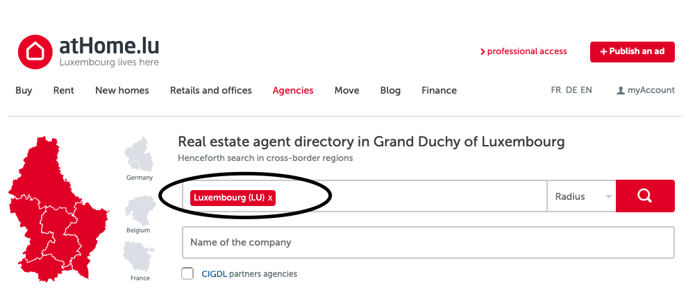Remove the Luxembourg (LU) location tag

pyautogui.click(x=271, y=198)
